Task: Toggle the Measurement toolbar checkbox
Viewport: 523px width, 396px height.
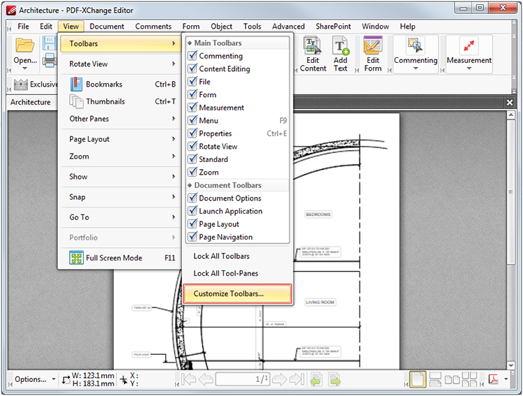Action: (x=192, y=108)
